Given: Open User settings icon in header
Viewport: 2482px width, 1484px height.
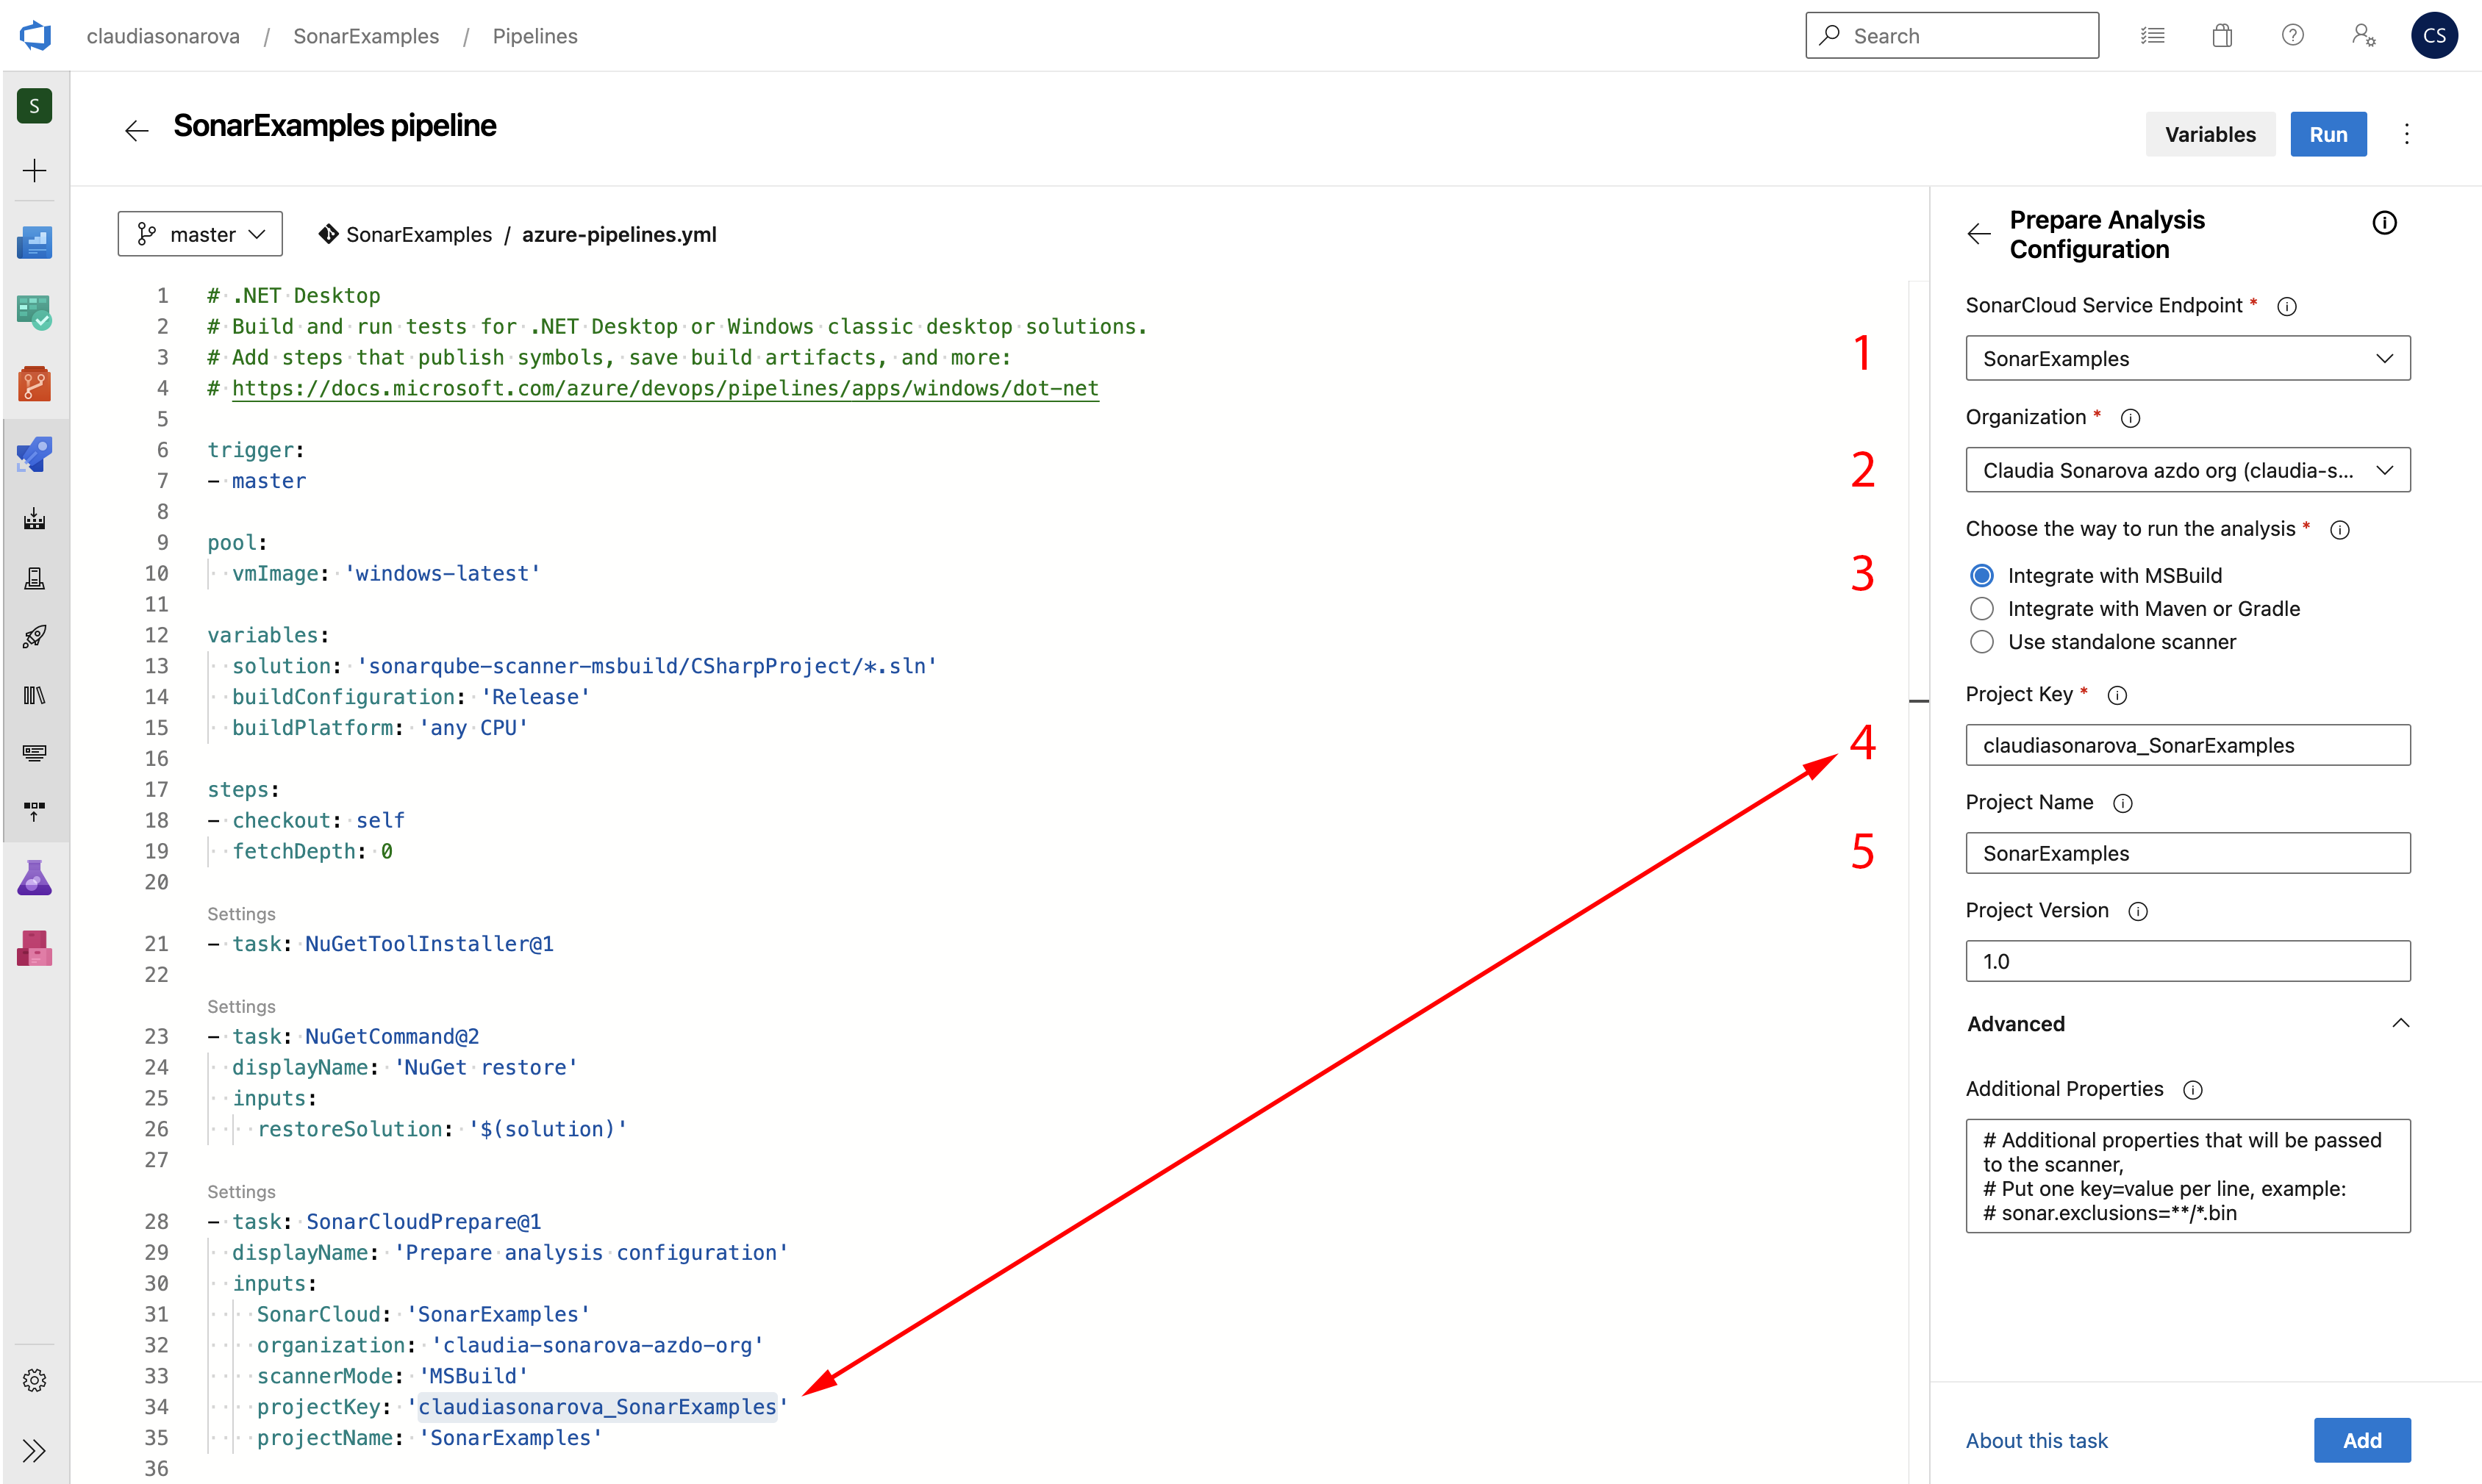Looking at the screenshot, I should tap(2364, 36).
